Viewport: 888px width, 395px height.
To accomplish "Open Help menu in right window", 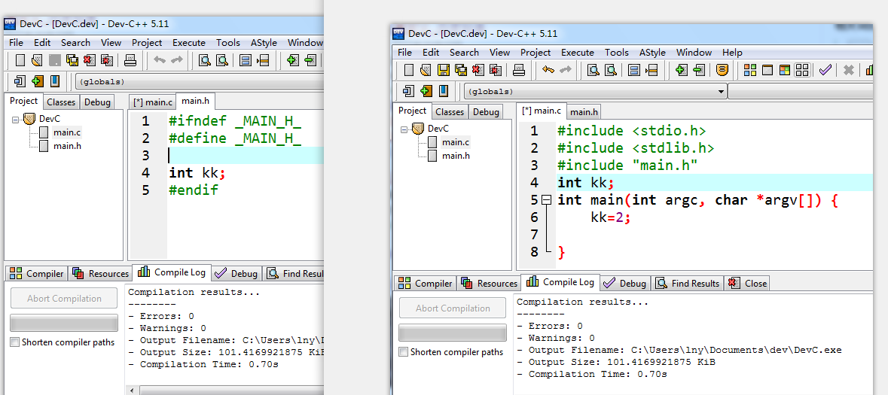I will click(x=732, y=53).
